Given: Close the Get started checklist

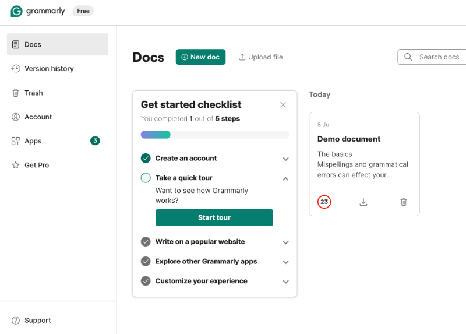Looking at the screenshot, I should [x=283, y=105].
